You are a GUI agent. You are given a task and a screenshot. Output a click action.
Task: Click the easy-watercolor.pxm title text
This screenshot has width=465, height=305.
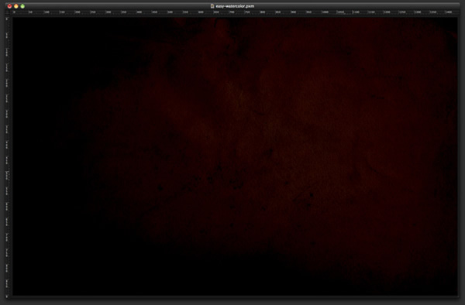(235, 6)
